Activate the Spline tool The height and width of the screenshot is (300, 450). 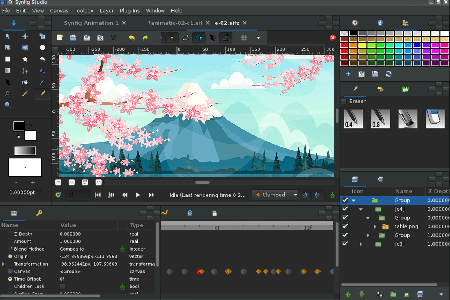(24, 70)
